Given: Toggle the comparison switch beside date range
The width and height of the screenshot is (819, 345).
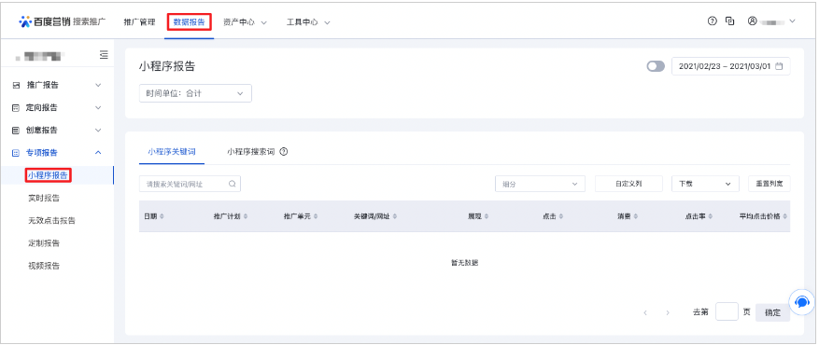Looking at the screenshot, I should (656, 66).
